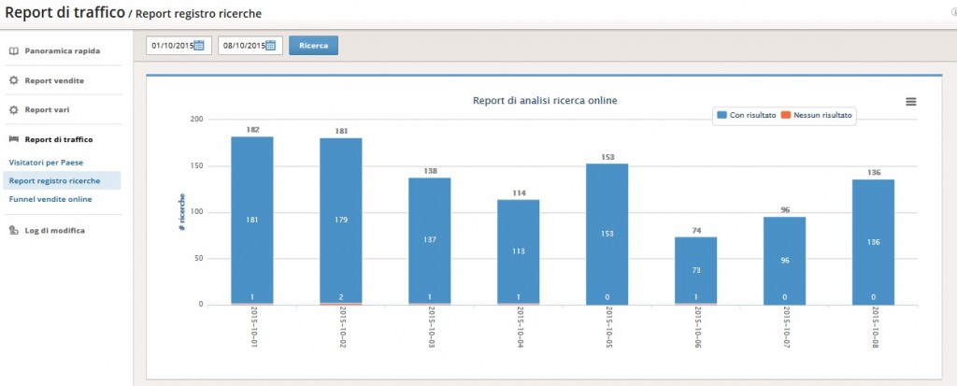Expand the Report vari section
The image size is (957, 386).
point(47,110)
